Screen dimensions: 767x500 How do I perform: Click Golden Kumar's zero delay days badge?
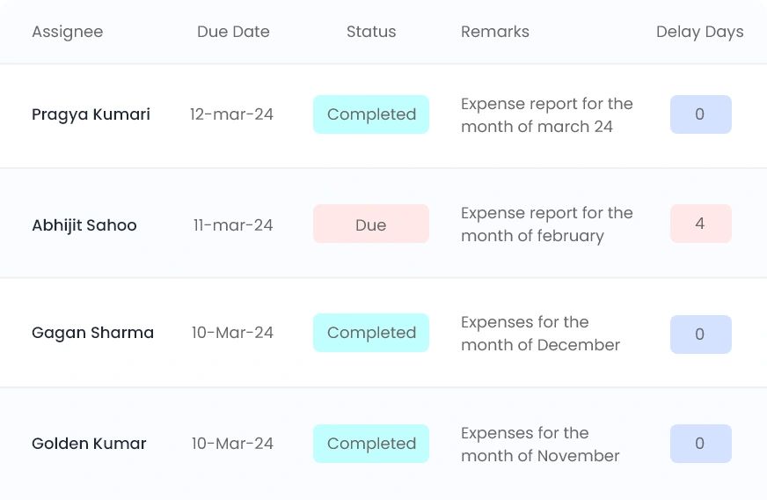pos(700,444)
